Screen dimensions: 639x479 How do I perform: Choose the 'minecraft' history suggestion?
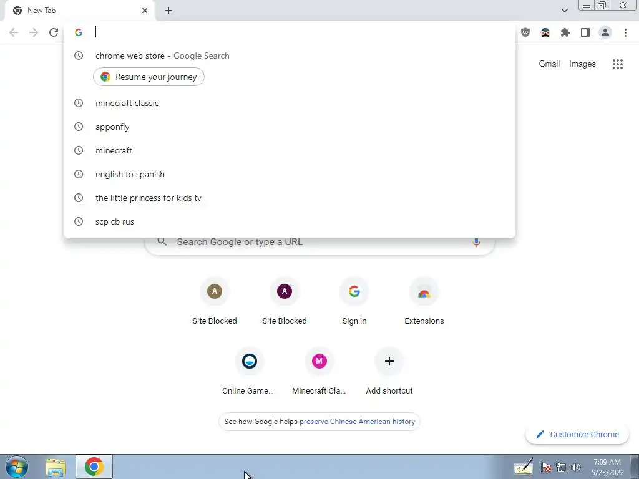[x=290, y=150]
